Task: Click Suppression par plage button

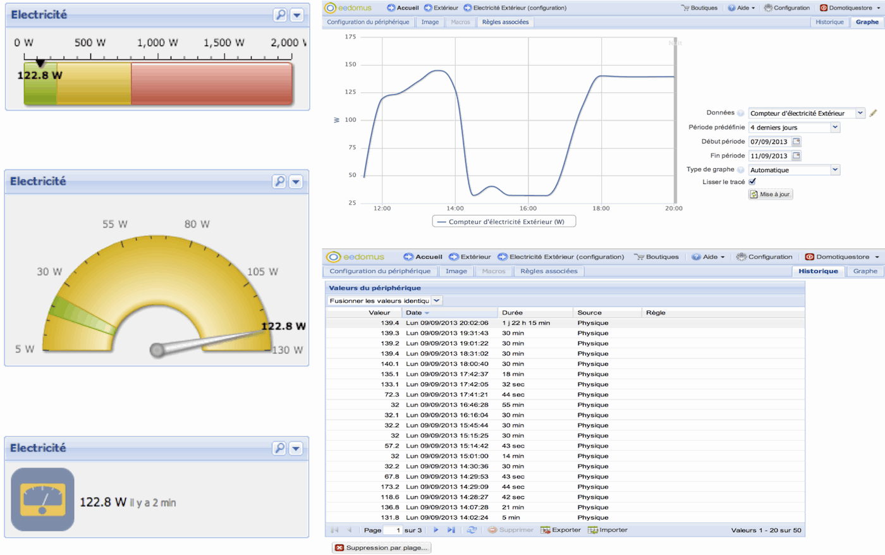Action: [x=381, y=547]
